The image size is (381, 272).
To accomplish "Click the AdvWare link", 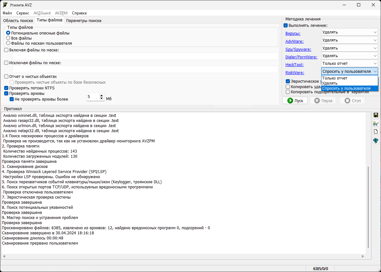I will coord(294,42).
